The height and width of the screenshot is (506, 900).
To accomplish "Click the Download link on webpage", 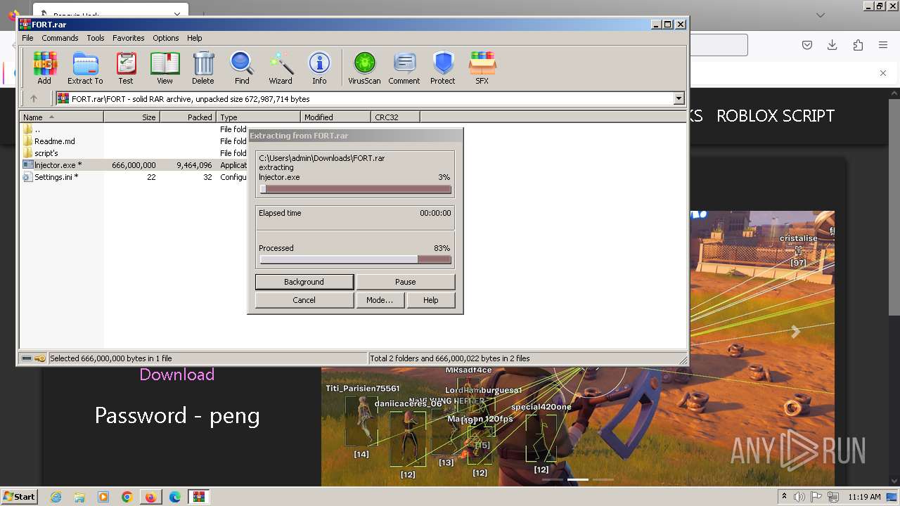I will (x=176, y=375).
